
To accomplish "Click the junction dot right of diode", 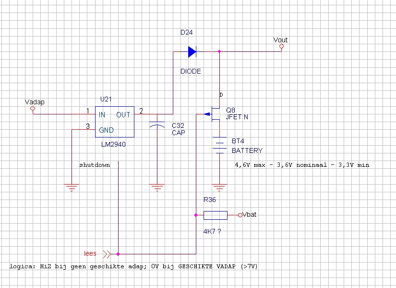I will coord(219,51).
